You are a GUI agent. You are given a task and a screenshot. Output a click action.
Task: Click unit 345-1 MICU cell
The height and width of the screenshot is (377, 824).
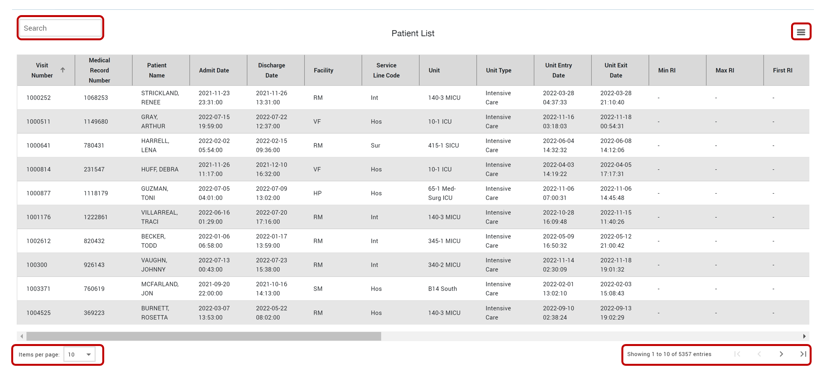pos(444,241)
